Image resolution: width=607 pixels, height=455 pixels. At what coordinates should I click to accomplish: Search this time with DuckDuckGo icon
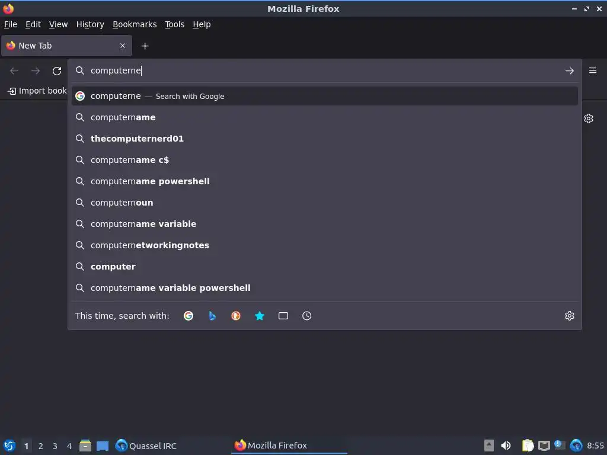[236, 316]
